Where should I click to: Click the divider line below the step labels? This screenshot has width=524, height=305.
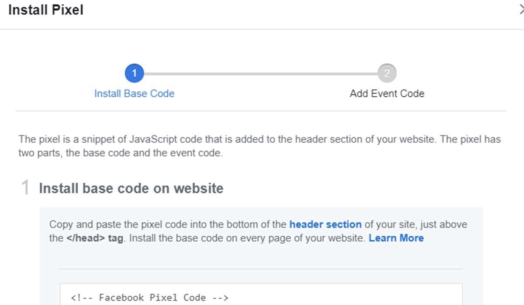click(x=261, y=111)
